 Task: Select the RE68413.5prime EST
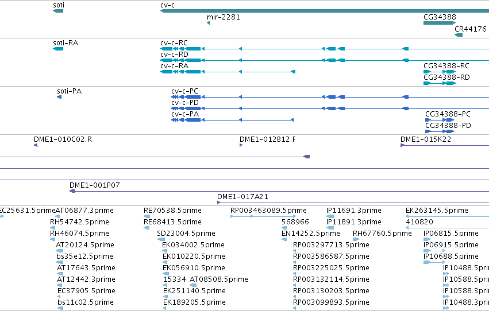coord(147,228)
